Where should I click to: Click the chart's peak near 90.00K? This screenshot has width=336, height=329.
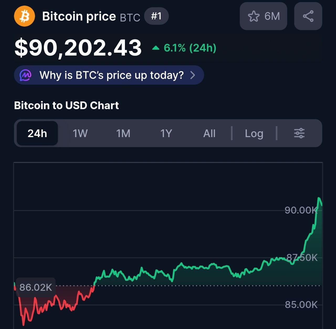[x=319, y=198]
